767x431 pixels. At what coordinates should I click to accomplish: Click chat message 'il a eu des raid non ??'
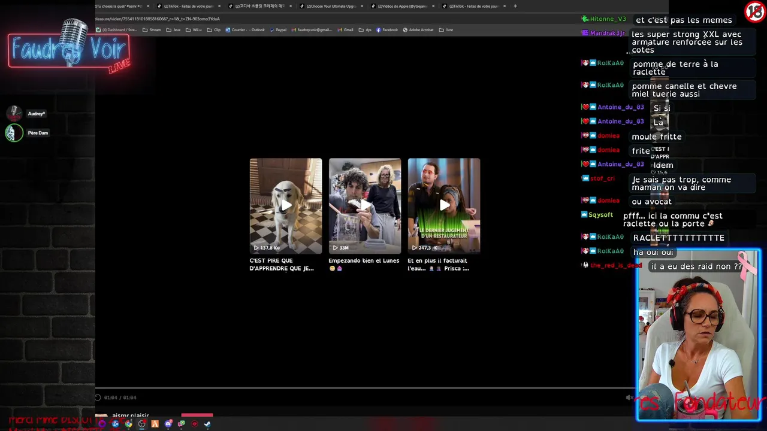696,266
